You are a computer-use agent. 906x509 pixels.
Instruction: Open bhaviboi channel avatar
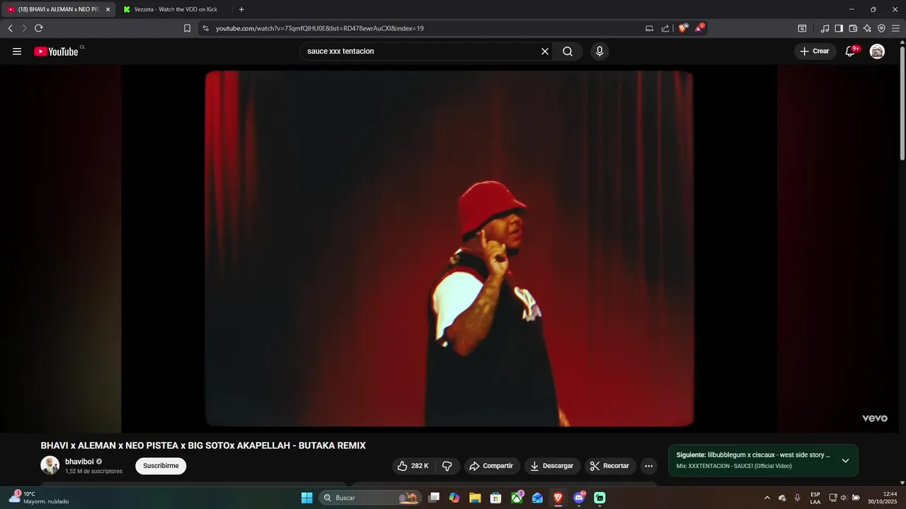(50, 465)
